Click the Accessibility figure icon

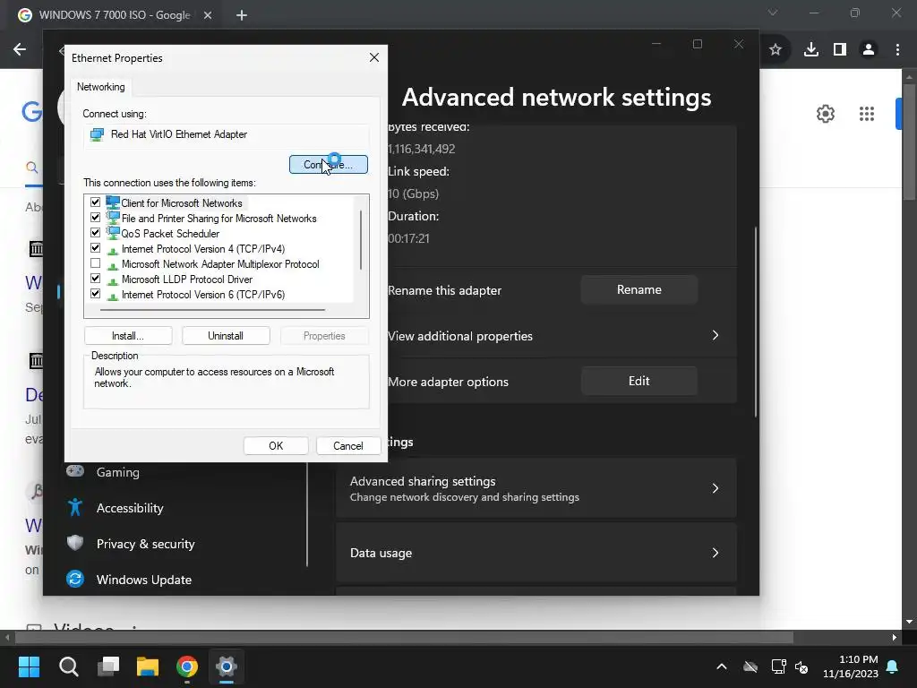pyautogui.click(x=75, y=507)
